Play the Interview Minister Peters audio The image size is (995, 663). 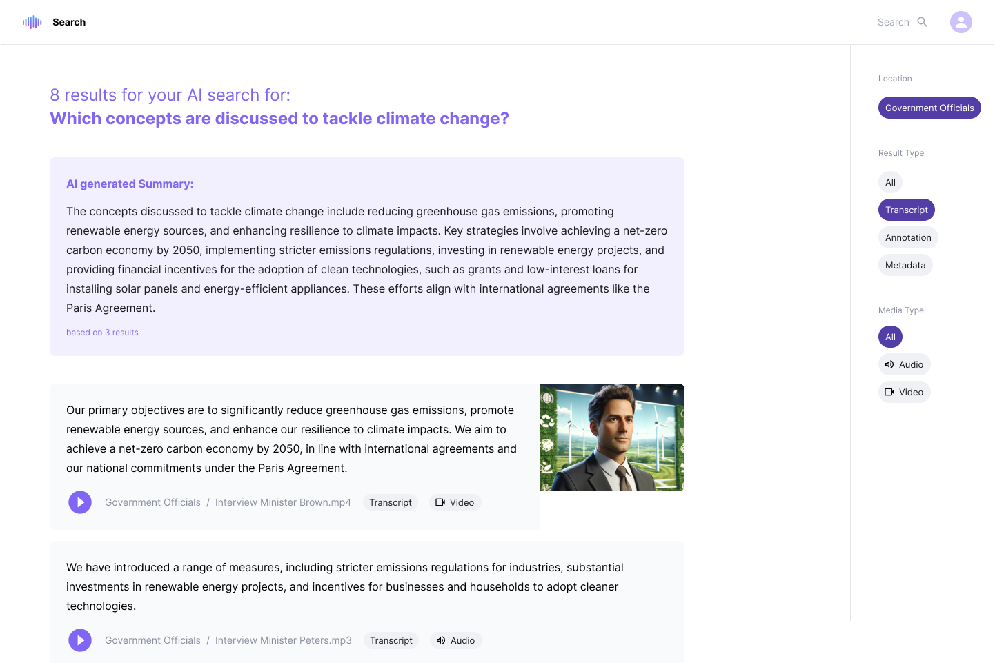coord(80,640)
